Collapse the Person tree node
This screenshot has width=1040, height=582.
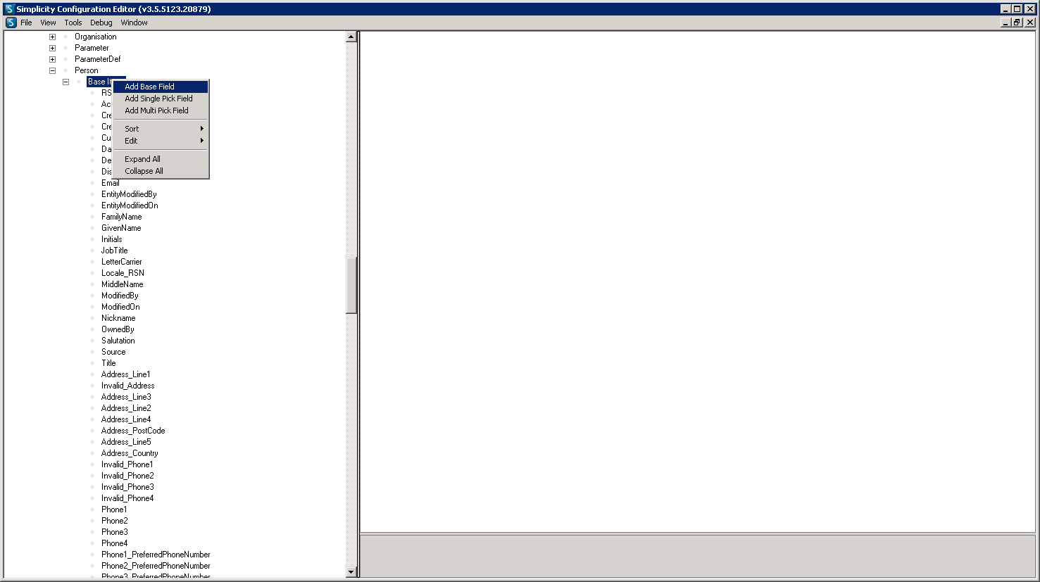(x=52, y=70)
